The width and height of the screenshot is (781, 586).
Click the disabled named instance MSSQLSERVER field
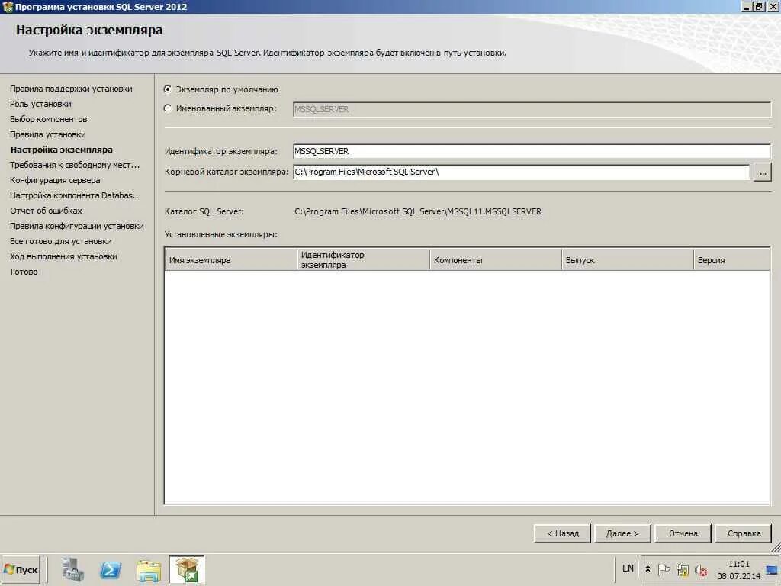click(x=532, y=109)
